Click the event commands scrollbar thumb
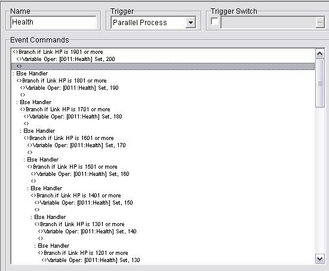 (320, 84)
